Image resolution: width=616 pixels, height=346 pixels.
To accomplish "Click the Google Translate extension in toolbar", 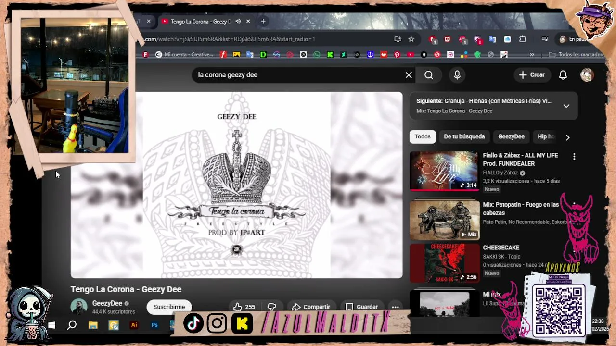I will point(492,39).
